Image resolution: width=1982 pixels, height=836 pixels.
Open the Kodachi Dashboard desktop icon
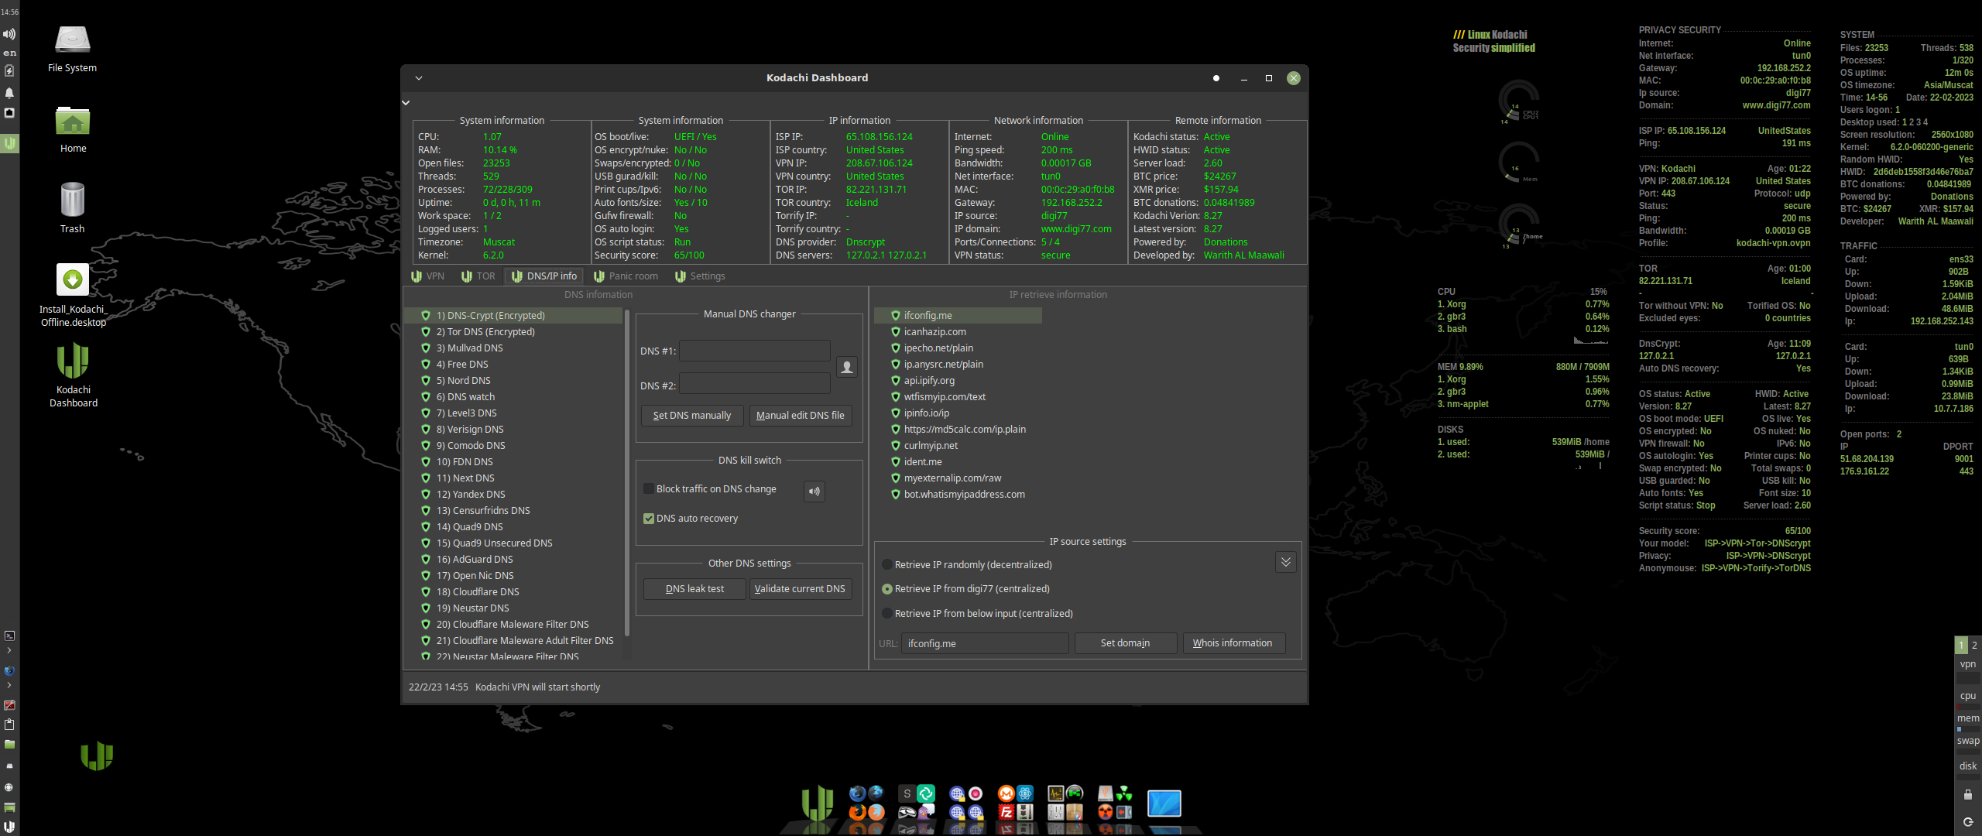pos(73,375)
